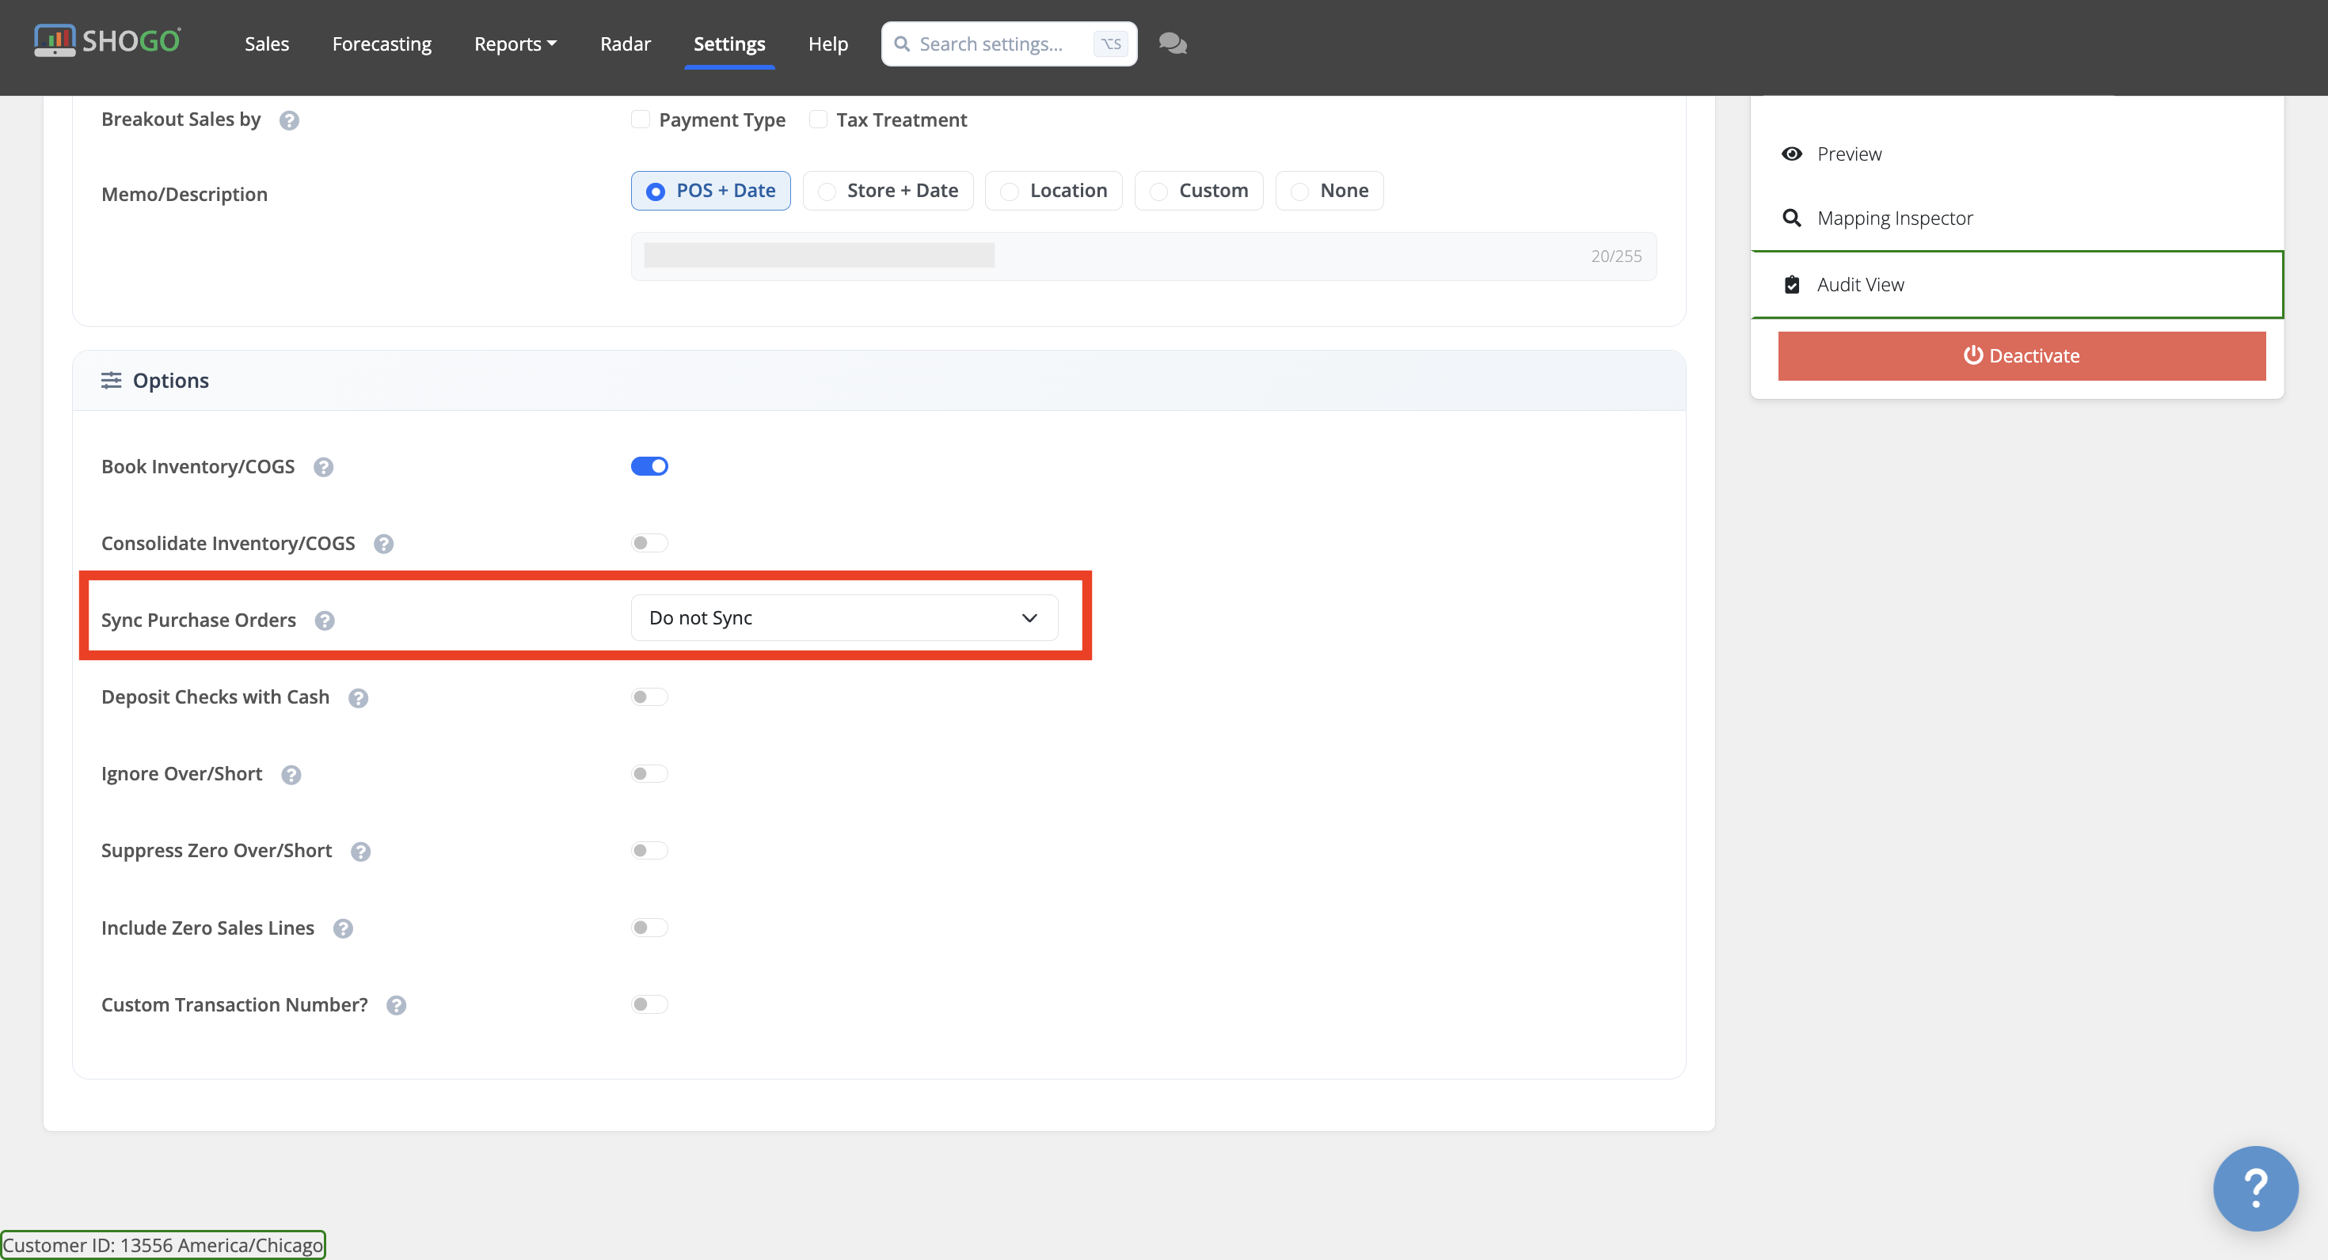
Task: Select the None memo radio option
Action: (x=1329, y=191)
